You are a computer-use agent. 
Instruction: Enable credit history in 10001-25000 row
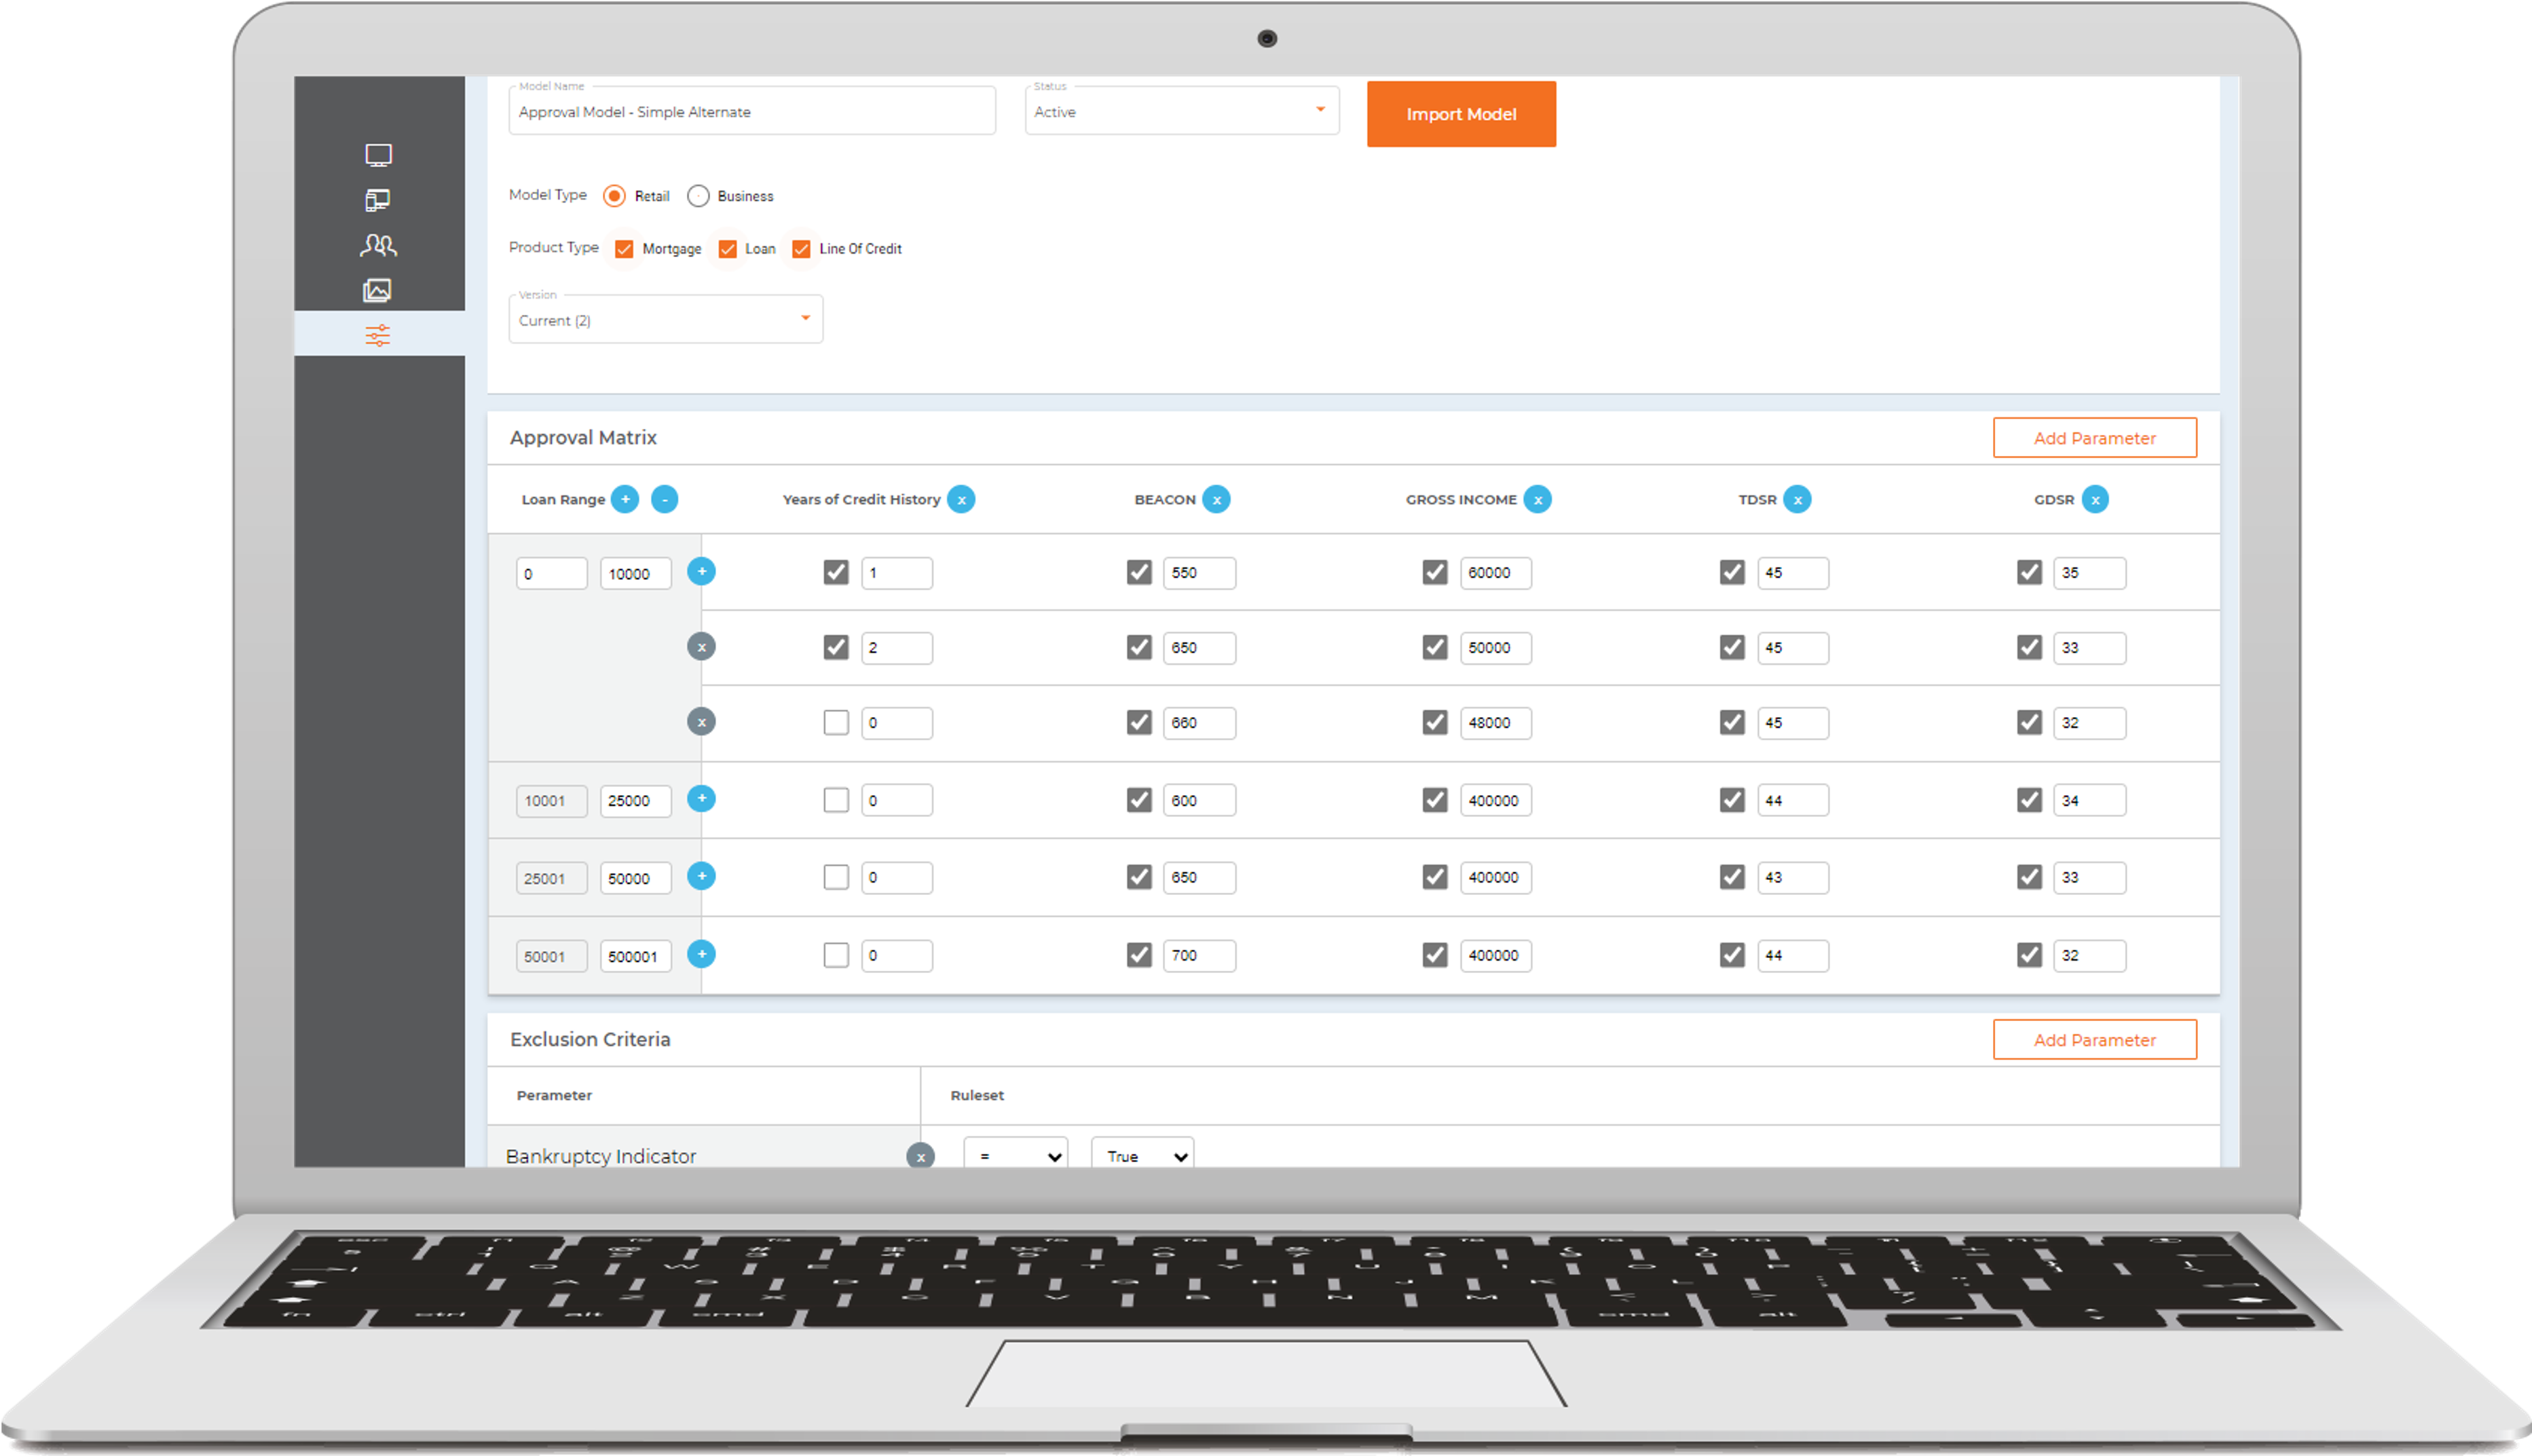coord(836,800)
